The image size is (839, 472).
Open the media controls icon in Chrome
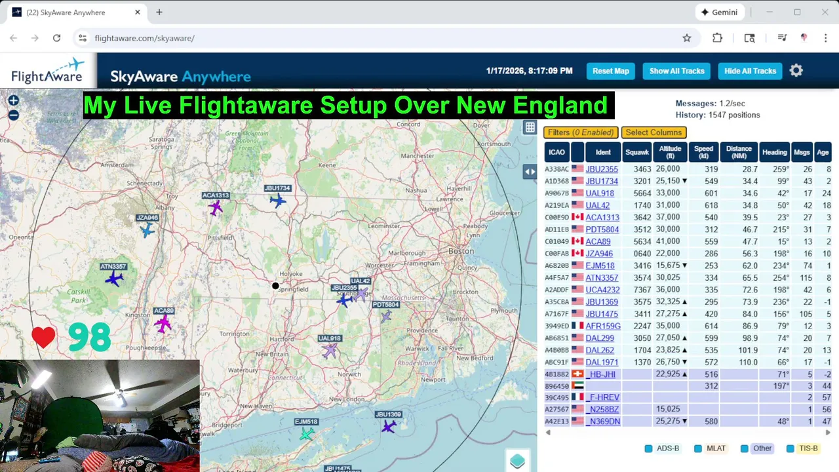[781, 38]
